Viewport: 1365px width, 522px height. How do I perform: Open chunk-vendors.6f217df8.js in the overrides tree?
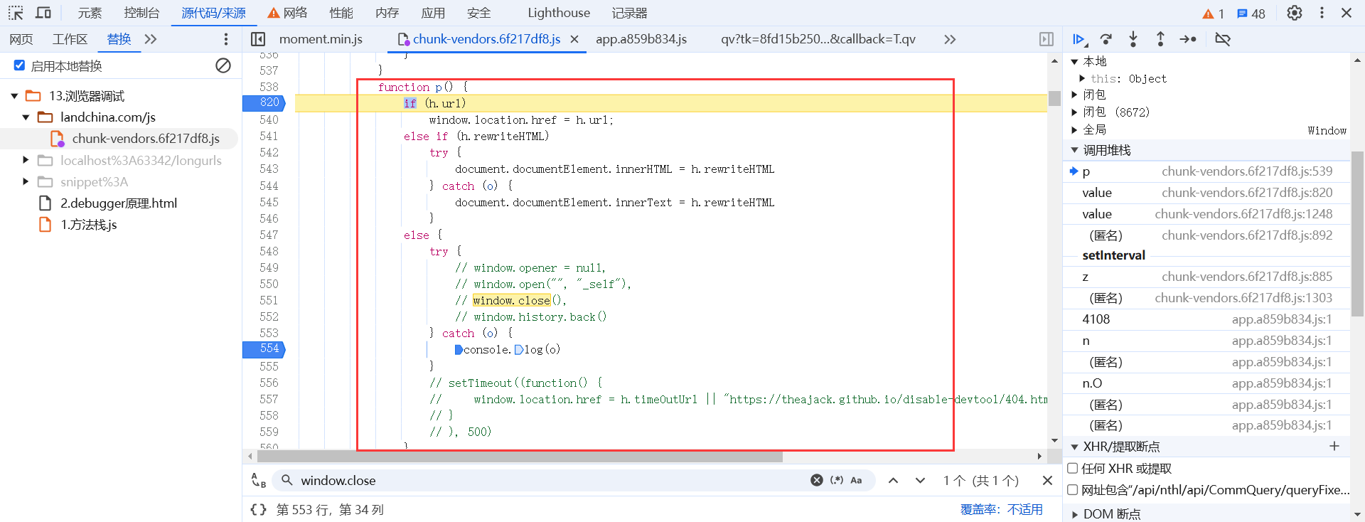tap(145, 139)
